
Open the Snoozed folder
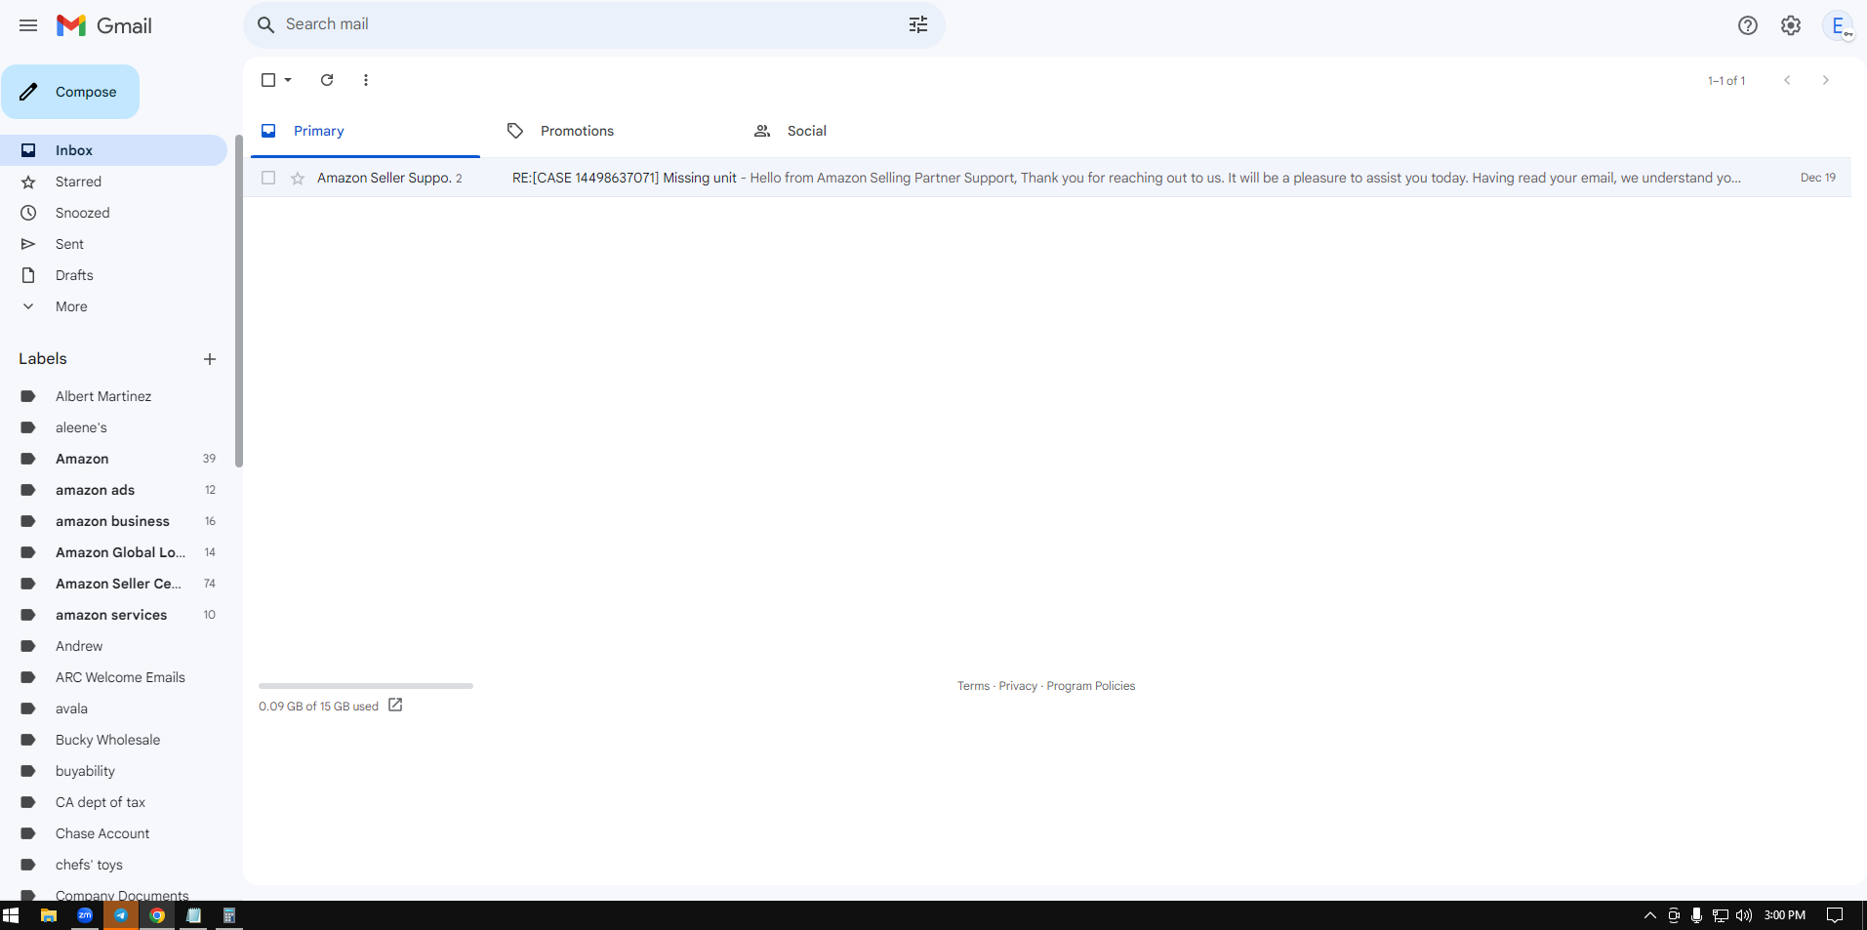click(x=113, y=213)
